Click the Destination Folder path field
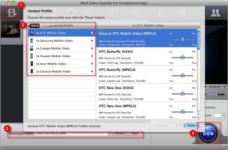Image resolution: width=228 pixels, height=150 pixels. pyautogui.click(x=71, y=134)
